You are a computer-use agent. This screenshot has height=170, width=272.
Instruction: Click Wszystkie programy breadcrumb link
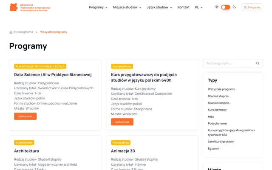(x=54, y=32)
